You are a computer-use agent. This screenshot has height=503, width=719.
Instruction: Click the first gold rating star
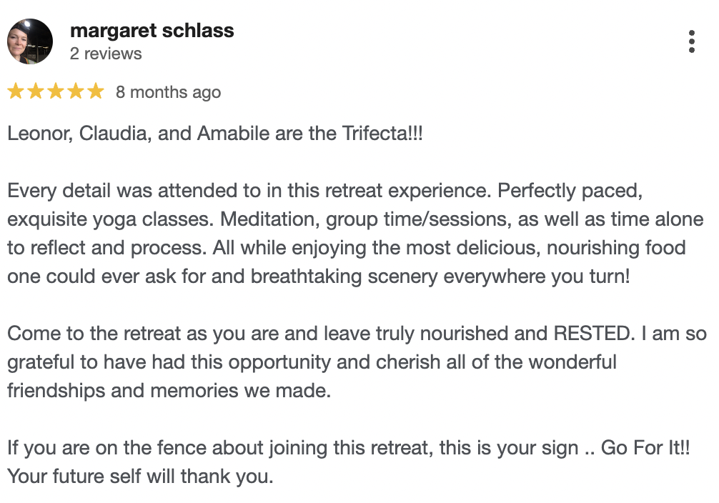16,91
